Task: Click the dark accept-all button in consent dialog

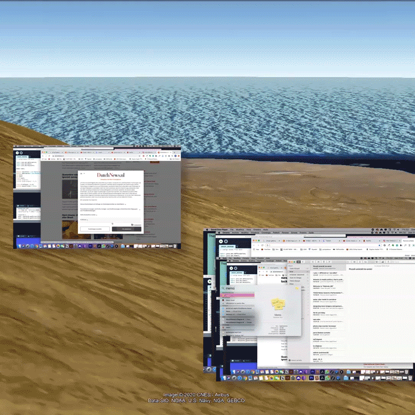Action: point(126,229)
